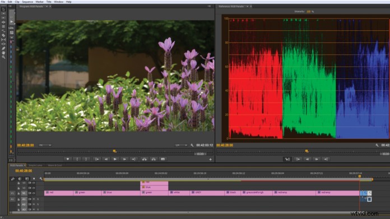Open the Marker menu

pyautogui.click(x=39, y=2)
